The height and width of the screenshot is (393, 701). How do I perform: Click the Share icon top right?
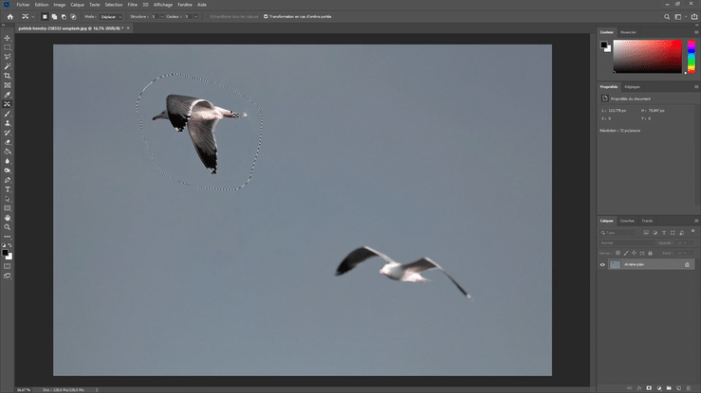tap(694, 16)
